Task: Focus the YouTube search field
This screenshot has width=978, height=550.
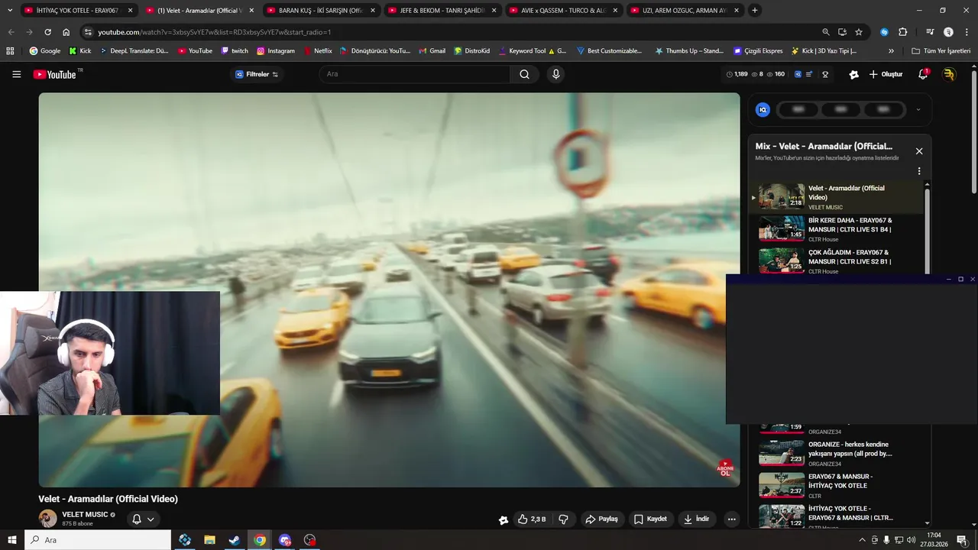Action: pos(415,74)
